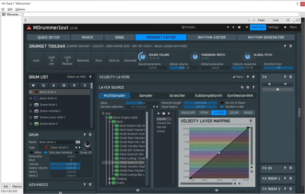Toggle Random order switch
Image resolution: width=305 pixels, height=194 pixels.
pyautogui.click(x=222, y=107)
